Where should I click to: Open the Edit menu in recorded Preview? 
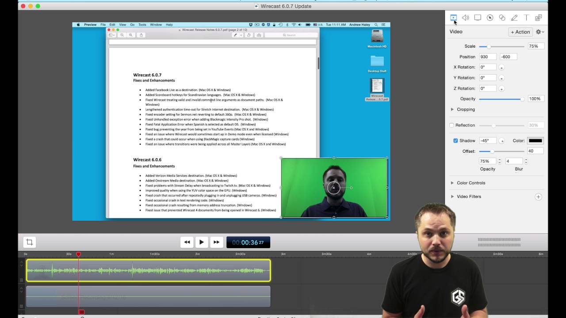click(x=112, y=25)
